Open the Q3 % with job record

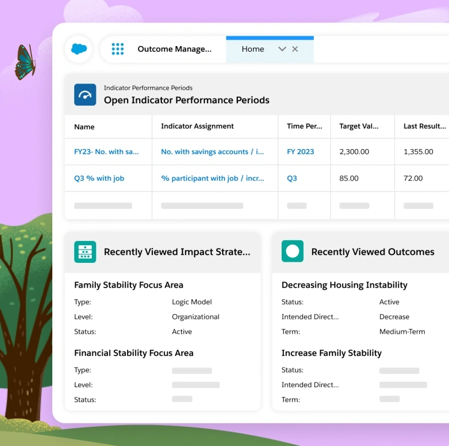pos(99,178)
